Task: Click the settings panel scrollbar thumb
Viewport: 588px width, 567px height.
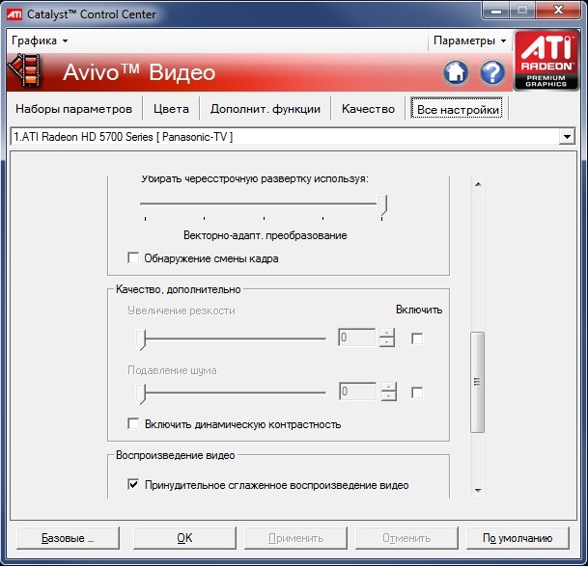Action: 477,382
